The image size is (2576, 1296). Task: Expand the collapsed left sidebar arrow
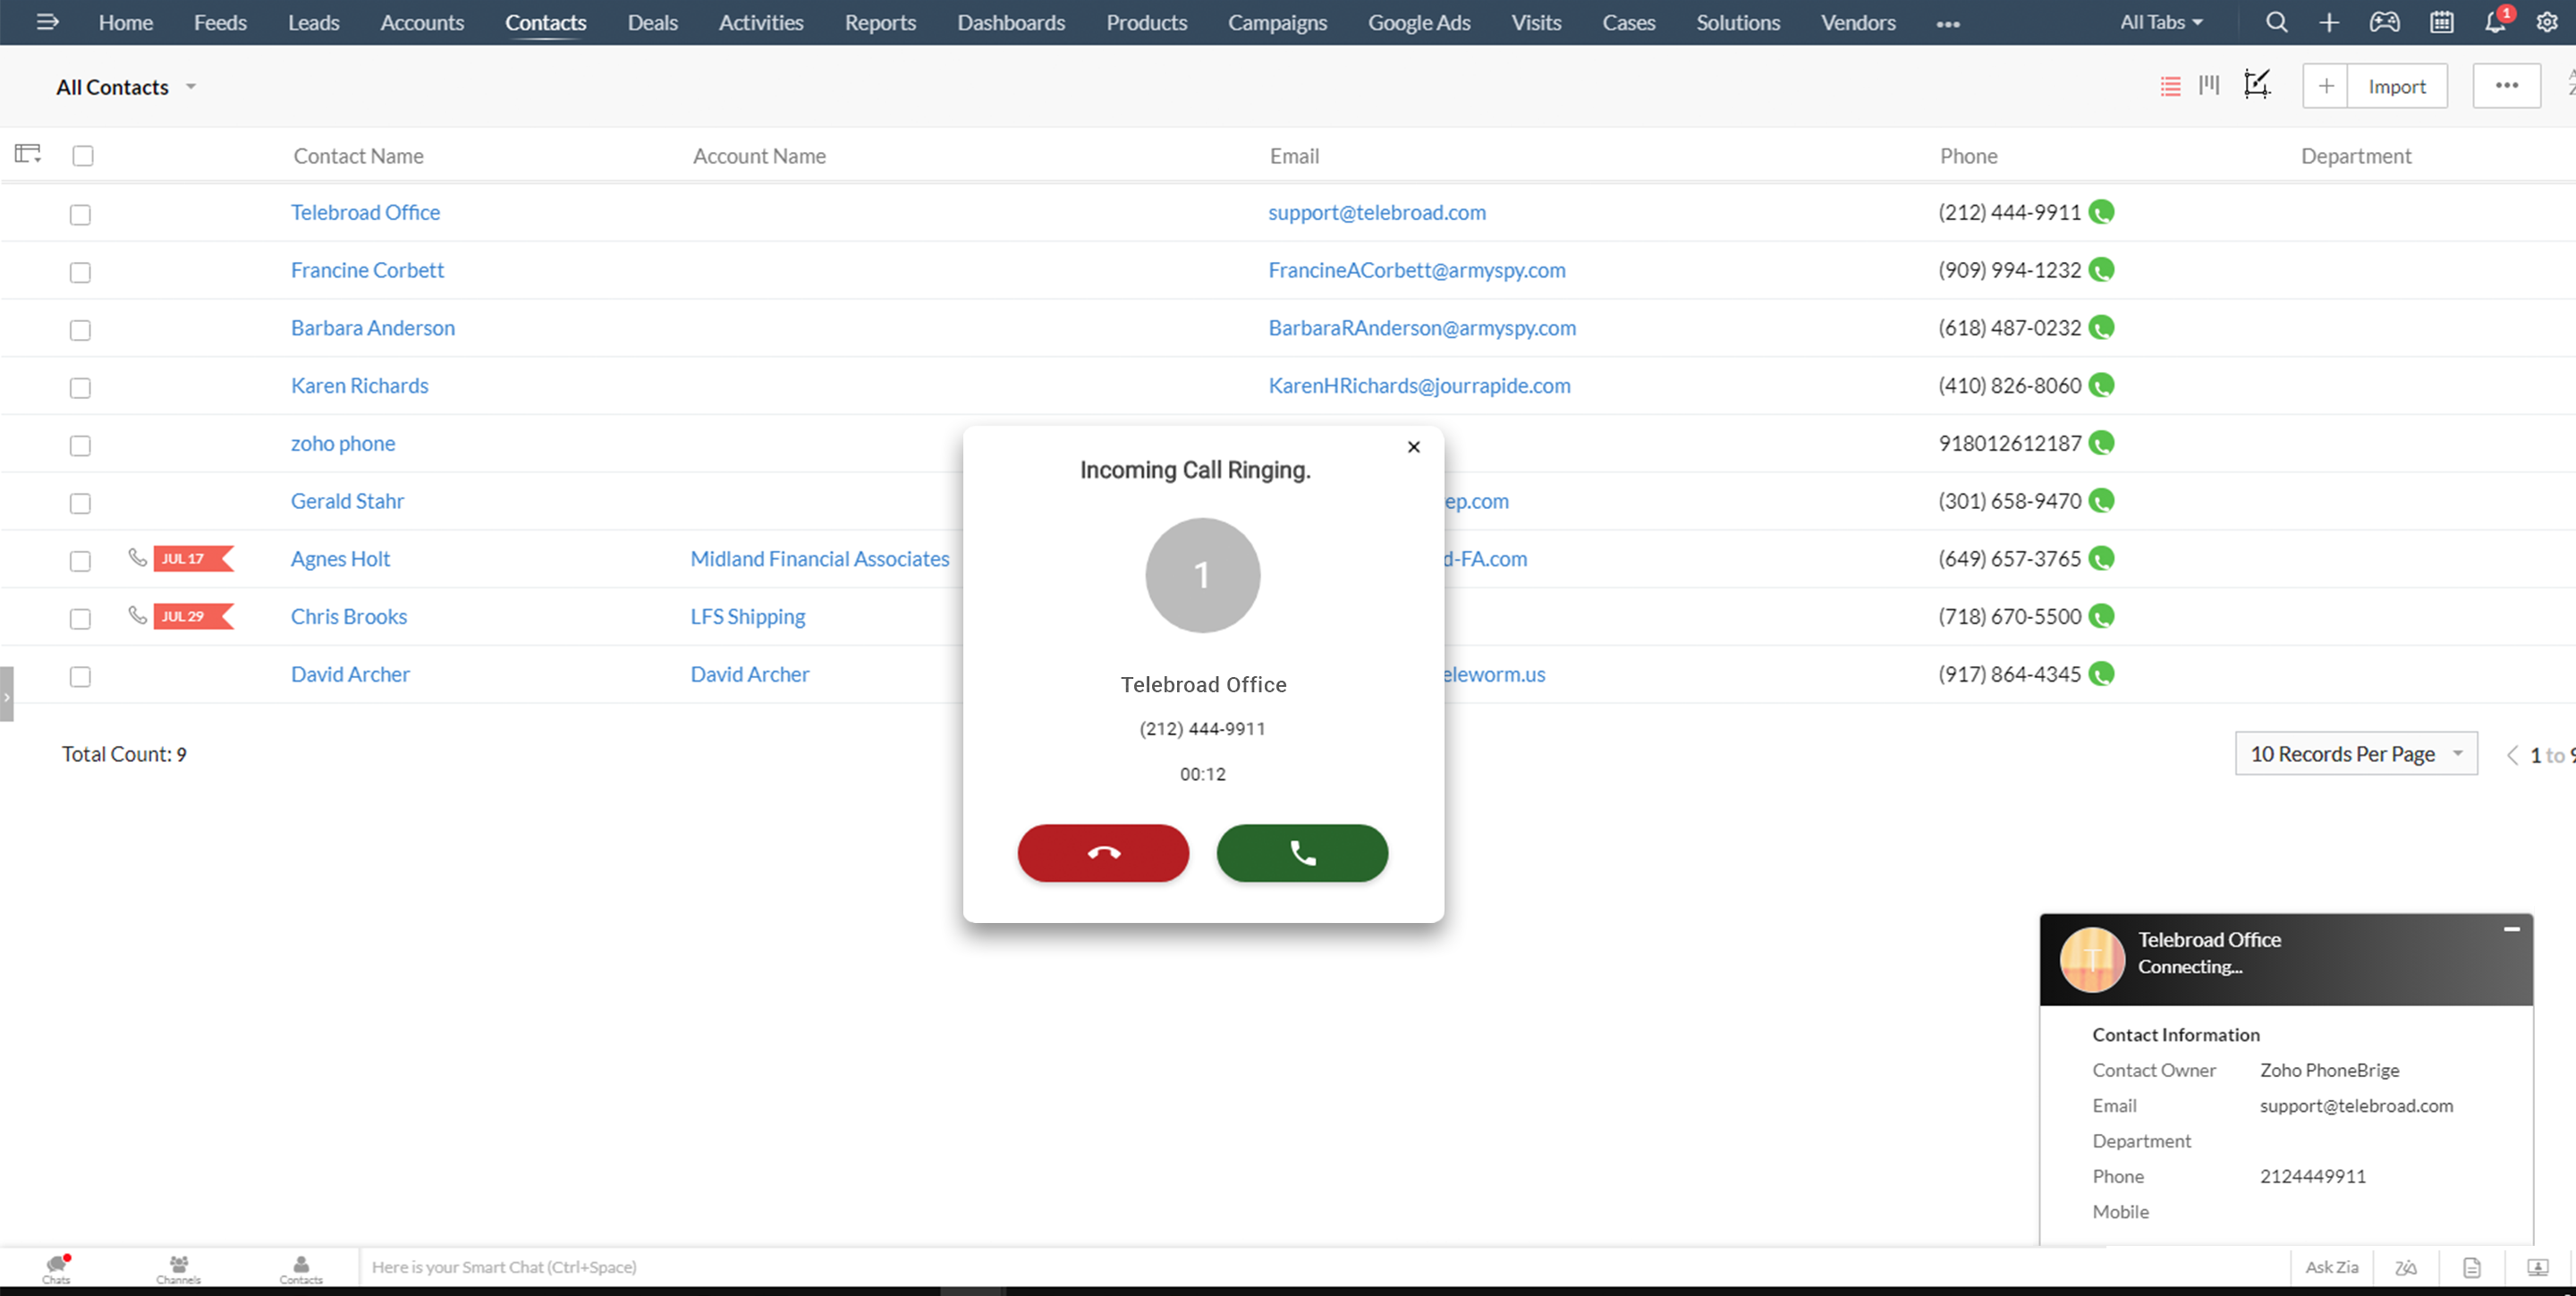coord(6,694)
